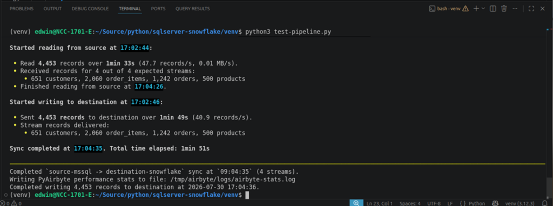Click the warnings count in status bar
This screenshot has width=553, height=206.
click(x=17, y=203)
